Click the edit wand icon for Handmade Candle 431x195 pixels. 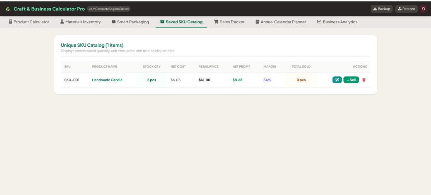[337, 80]
